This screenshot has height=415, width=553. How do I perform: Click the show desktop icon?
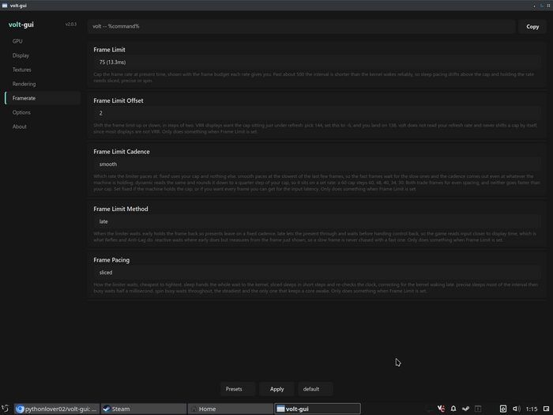(547, 409)
